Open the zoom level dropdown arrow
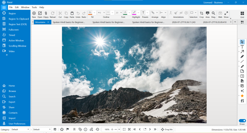The height and width of the screenshot is (133, 247). [x=119, y=130]
